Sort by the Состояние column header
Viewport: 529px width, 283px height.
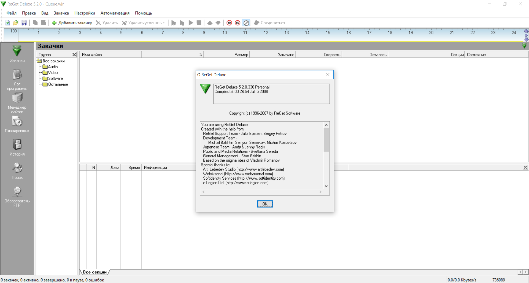[x=496, y=55]
